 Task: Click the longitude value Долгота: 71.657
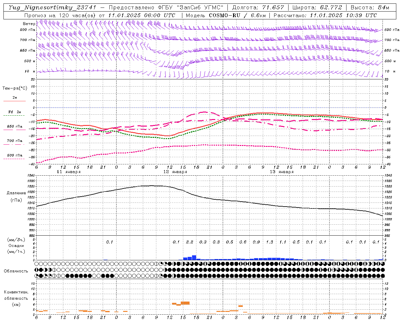pos(258,7)
